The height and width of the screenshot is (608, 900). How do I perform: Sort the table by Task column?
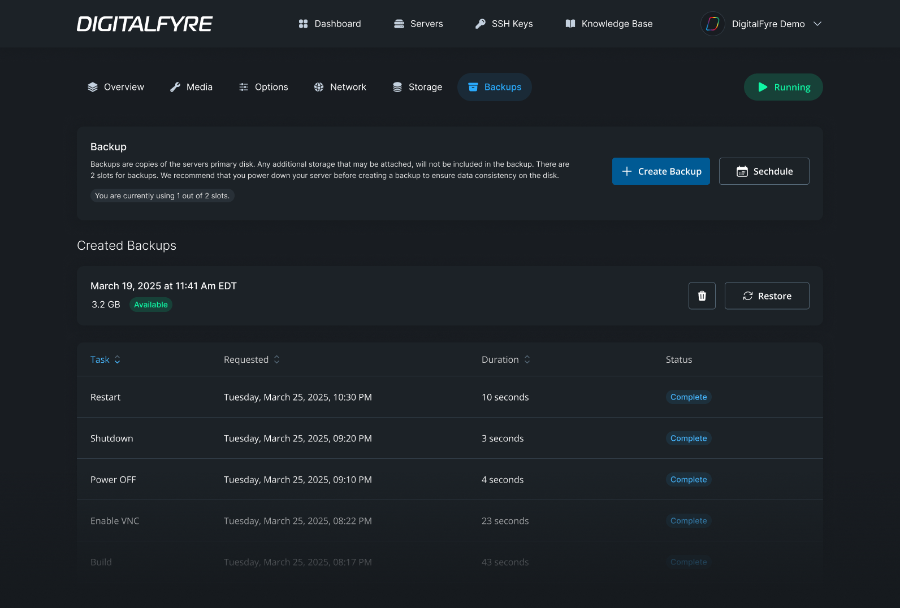(x=106, y=359)
